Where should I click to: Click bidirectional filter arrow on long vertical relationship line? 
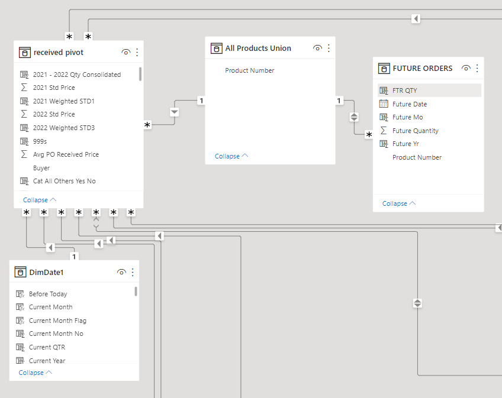pyautogui.click(x=417, y=303)
